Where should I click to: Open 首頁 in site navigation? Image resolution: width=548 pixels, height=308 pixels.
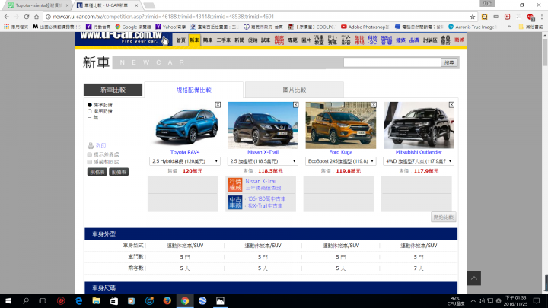180,40
